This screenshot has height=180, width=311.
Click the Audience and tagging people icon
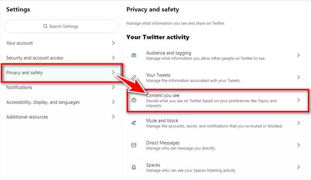[134, 55]
